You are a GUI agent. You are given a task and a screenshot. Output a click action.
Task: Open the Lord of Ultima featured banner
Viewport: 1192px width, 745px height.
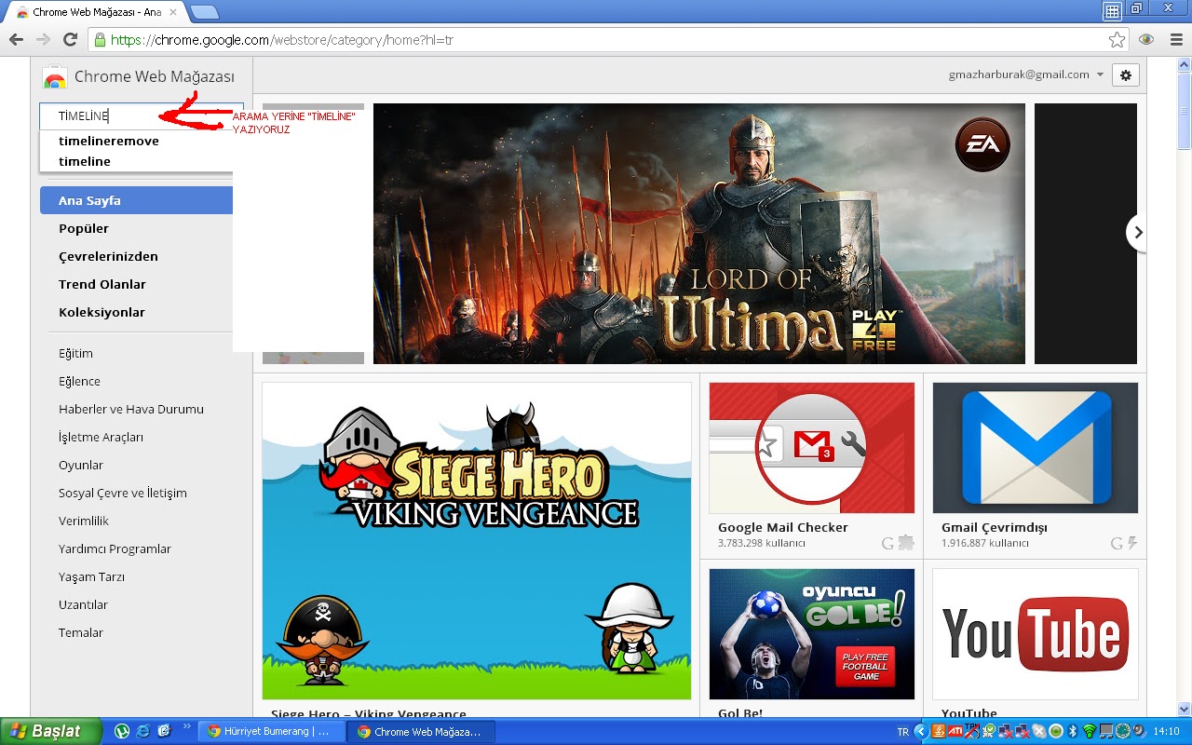point(698,233)
